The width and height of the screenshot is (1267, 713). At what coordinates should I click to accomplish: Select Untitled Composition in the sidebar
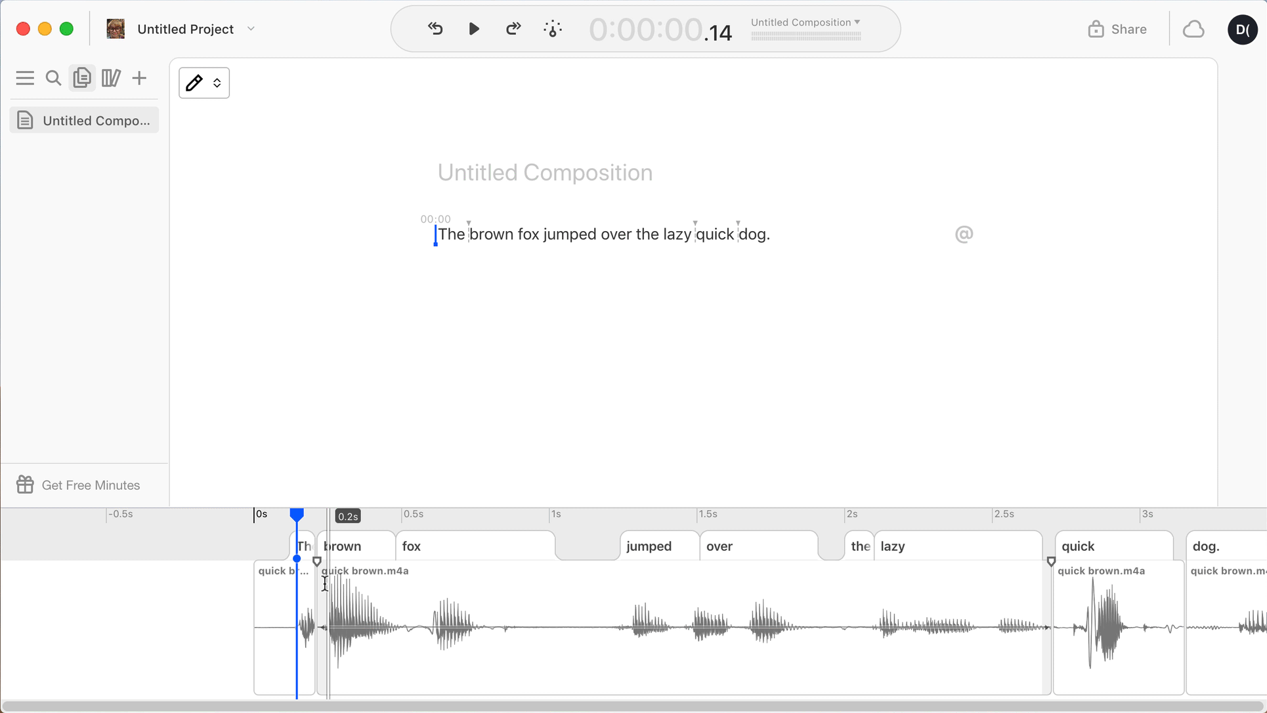[x=84, y=121]
